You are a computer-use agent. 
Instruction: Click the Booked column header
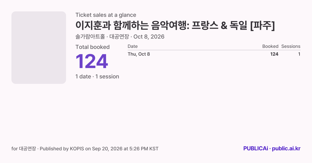point(270,46)
